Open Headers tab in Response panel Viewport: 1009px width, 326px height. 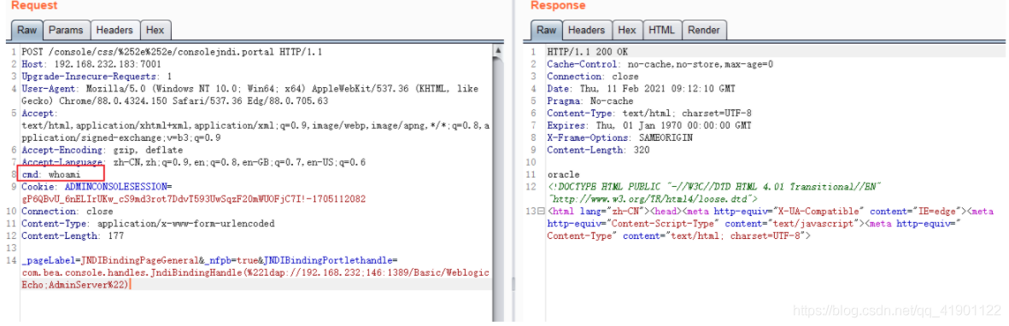tap(586, 30)
